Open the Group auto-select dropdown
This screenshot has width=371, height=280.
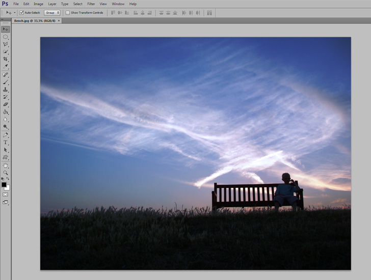point(52,12)
